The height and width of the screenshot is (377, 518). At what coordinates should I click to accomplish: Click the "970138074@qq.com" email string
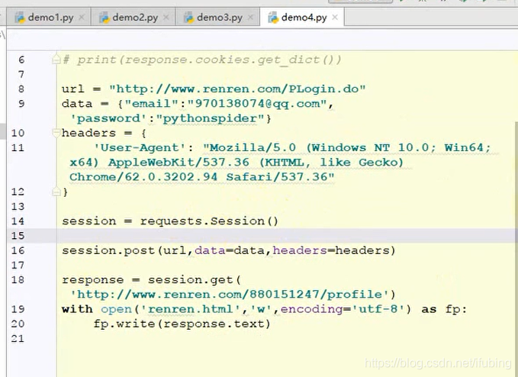pyautogui.click(x=257, y=104)
